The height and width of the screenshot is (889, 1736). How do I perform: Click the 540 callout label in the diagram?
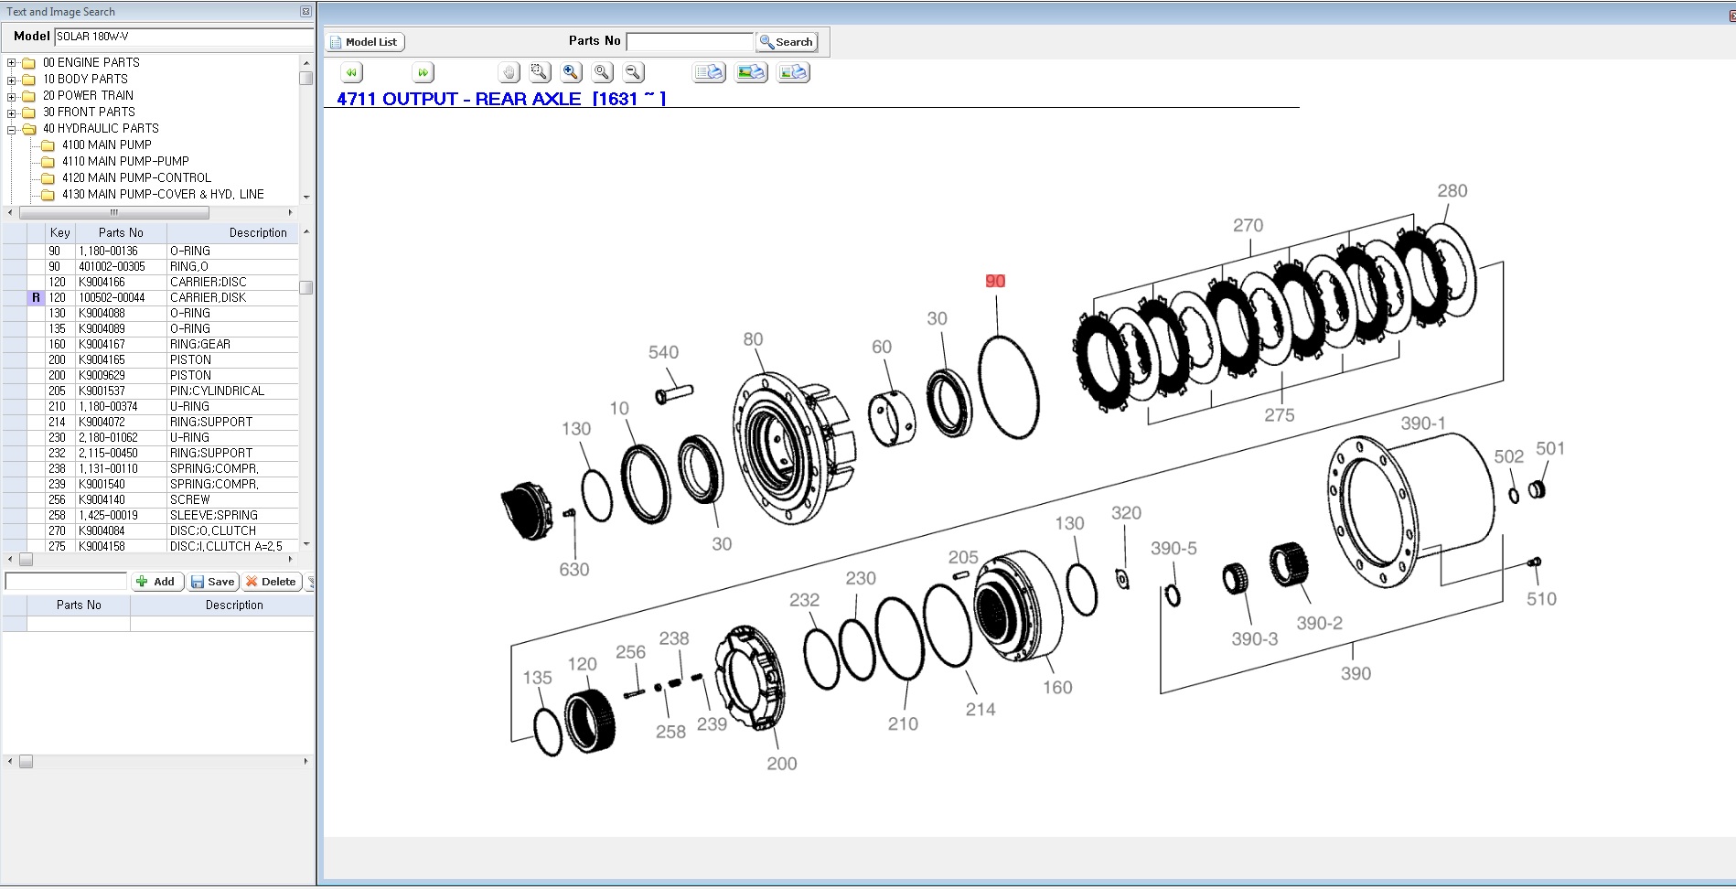(663, 353)
